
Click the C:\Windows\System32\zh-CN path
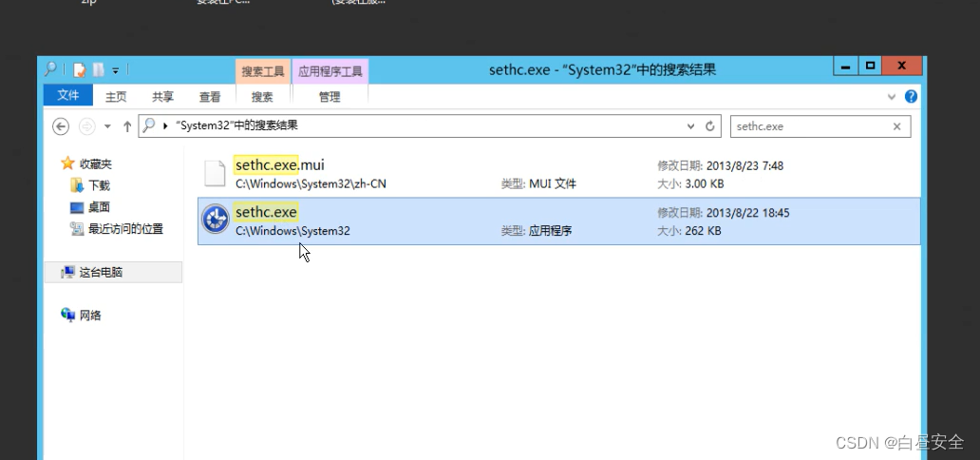(311, 184)
